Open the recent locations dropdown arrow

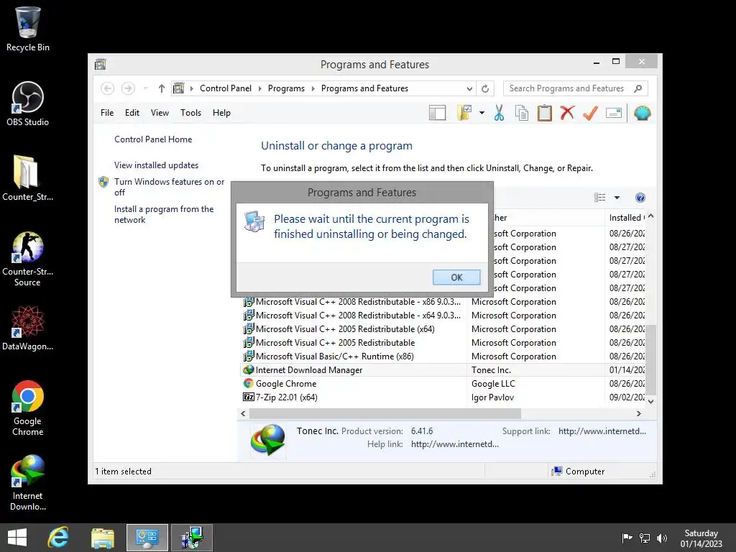click(x=146, y=88)
